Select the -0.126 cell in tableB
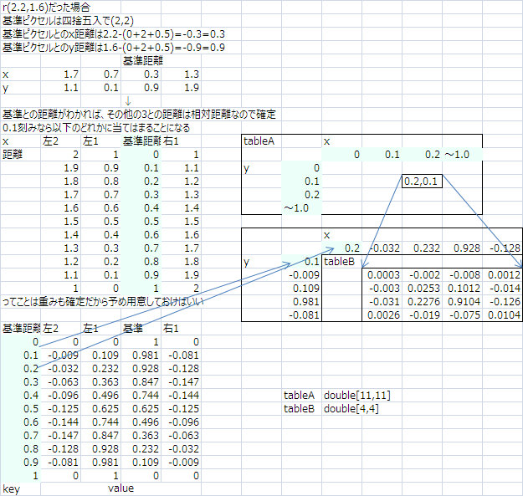This screenshot has height=496, width=523. (505, 302)
